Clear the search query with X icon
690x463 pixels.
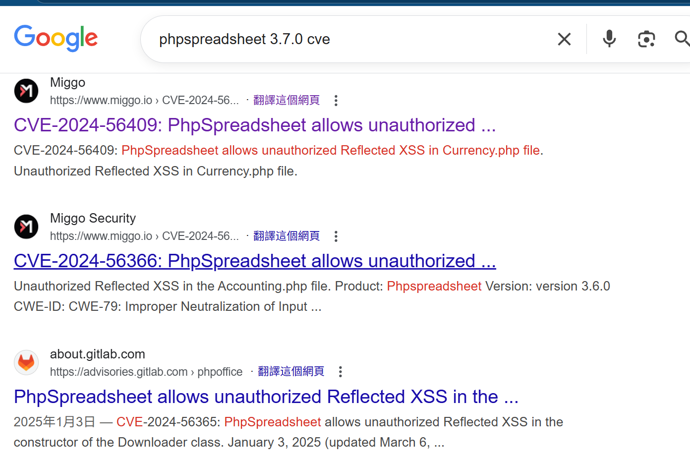pyautogui.click(x=564, y=39)
